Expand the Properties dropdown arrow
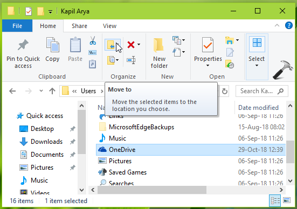This screenshot has height=209, width=297. pyautogui.click(x=208, y=66)
